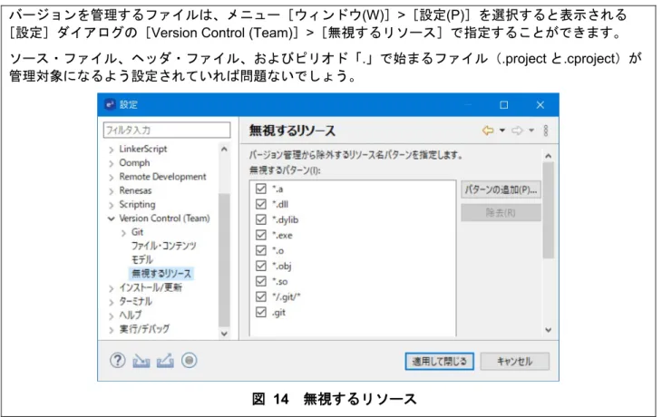Close the 設定 dialog window

tap(540, 104)
